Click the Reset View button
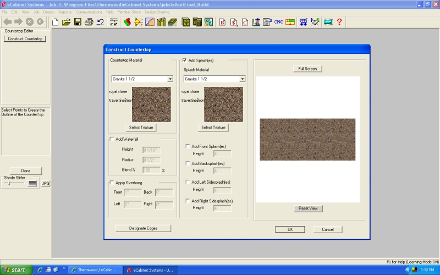This screenshot has height=275, width=440. (308, 208)
